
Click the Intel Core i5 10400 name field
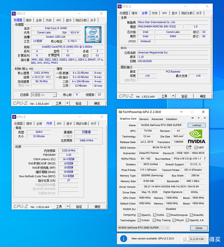tap(56, 28)
